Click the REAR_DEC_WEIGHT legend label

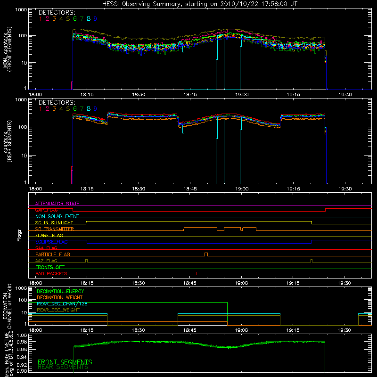[58, 310]
